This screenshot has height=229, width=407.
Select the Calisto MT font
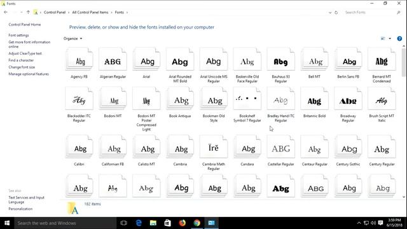click(x=146, y=147)
